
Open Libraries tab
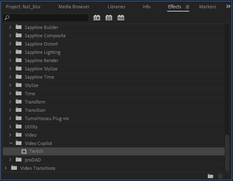(116, 7)
